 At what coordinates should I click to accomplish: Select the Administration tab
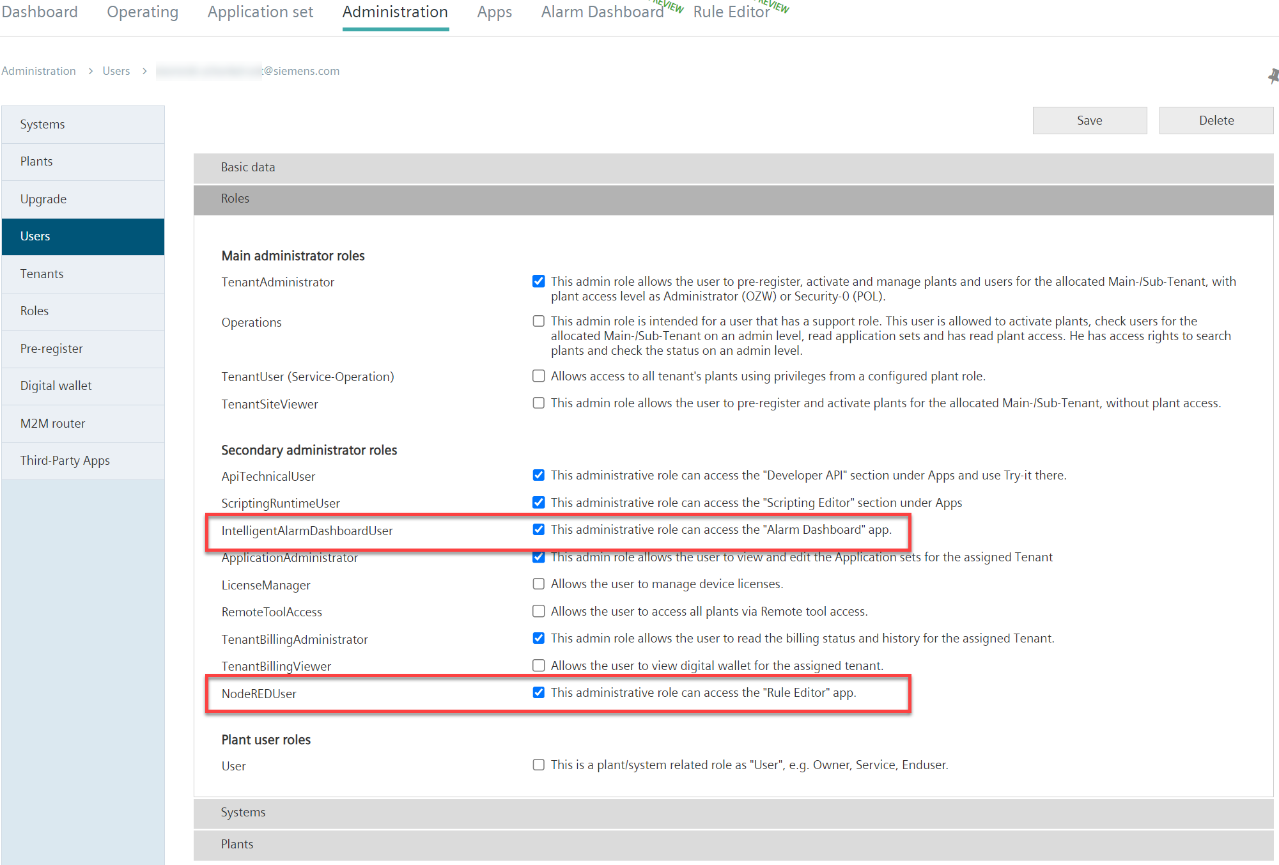point(395,12)
